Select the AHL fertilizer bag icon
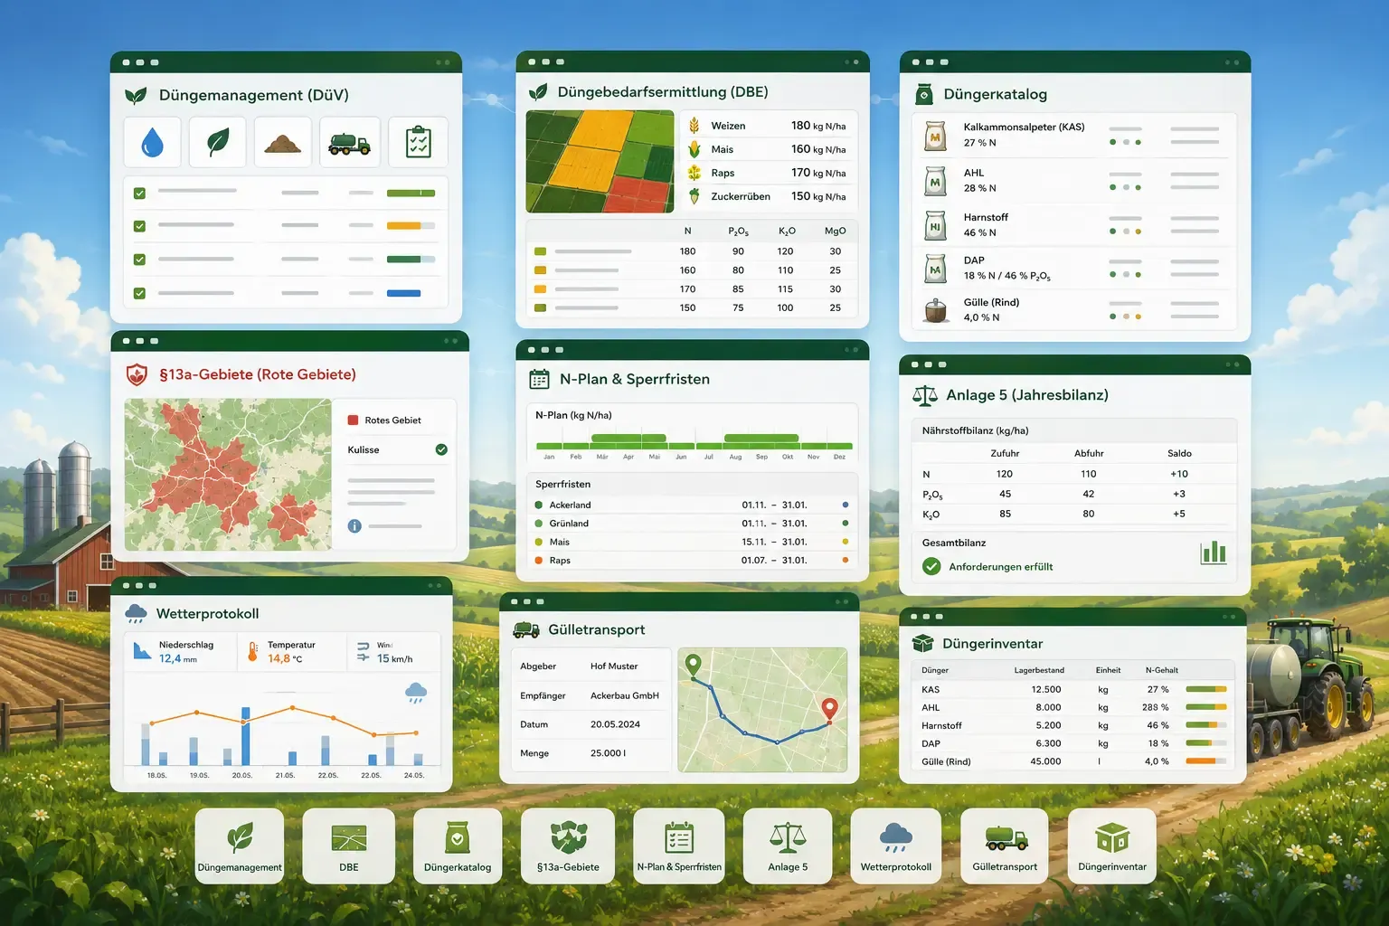 (x=935, y=181)
